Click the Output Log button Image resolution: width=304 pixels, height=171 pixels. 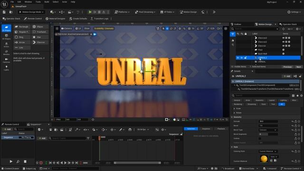29,169
